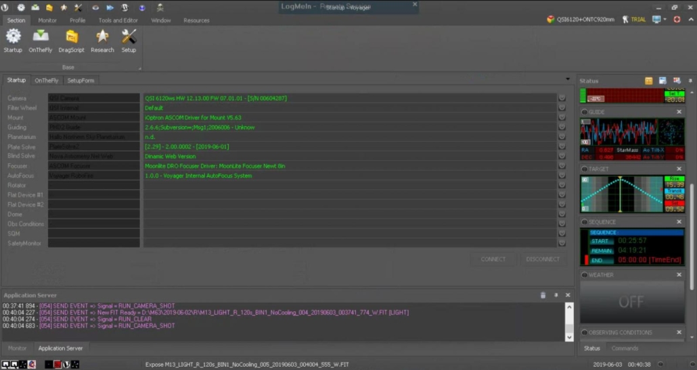The image size is (697, 370).
Task: Toggle the WEATHER widget radio indicator
Action: tap(584, 275)
